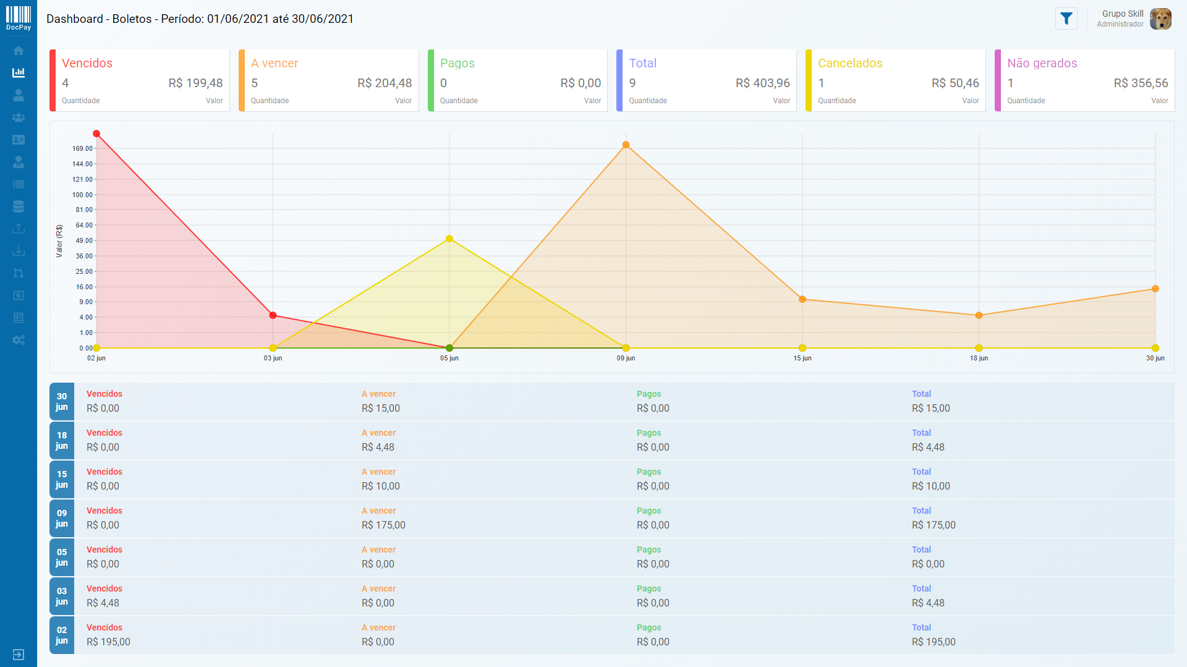1187x667 pixels.
Task: Click the 15 jun date badge
Action: point(62,480)
